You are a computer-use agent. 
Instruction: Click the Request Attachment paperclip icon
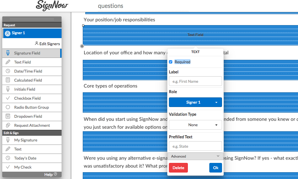pyautogui.click(x=8, y=125)
